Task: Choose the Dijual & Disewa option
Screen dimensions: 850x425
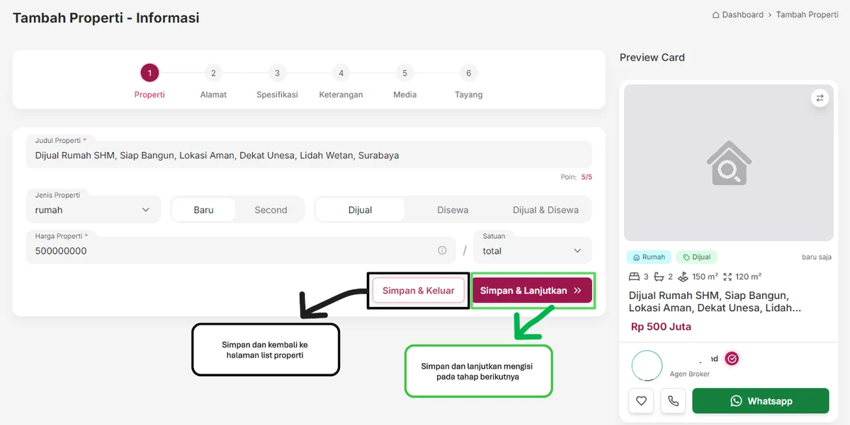Action: [x=545, y=210]
